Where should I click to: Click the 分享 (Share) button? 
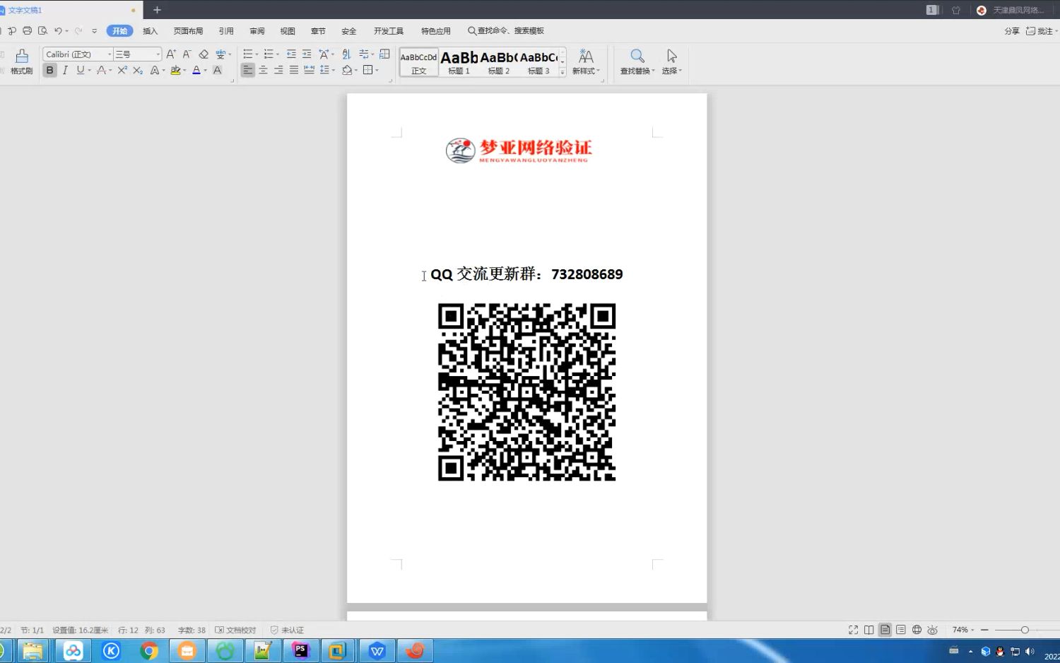click(1012, 31)
